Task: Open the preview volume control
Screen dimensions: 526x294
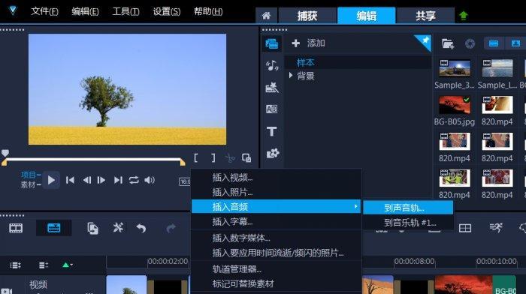Action: click(150, 180)
